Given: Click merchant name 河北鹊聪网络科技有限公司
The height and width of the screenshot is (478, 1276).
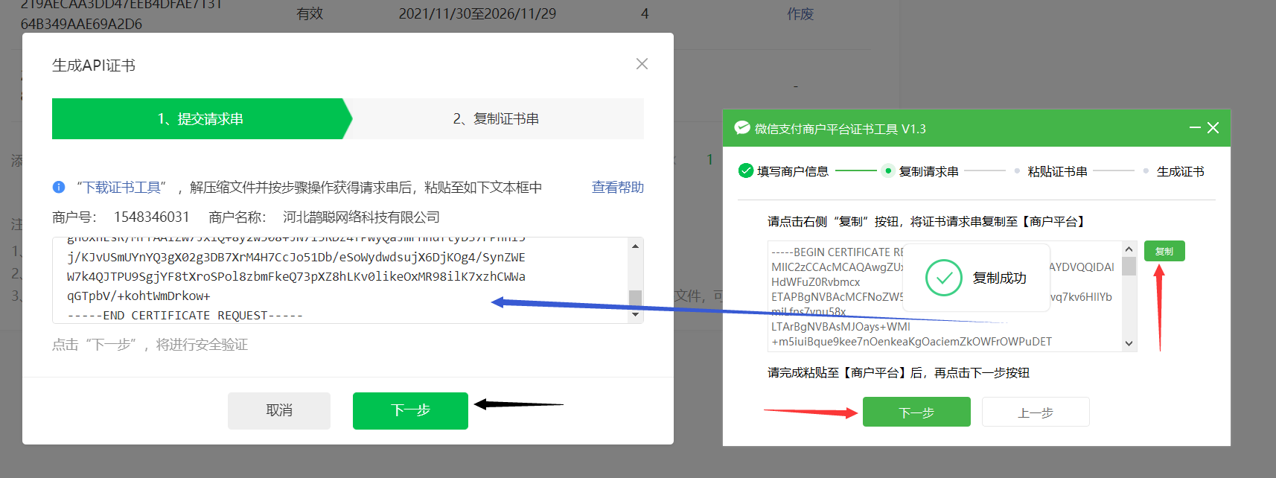Looking at the screenshot, I should click(x=361, y=217).
